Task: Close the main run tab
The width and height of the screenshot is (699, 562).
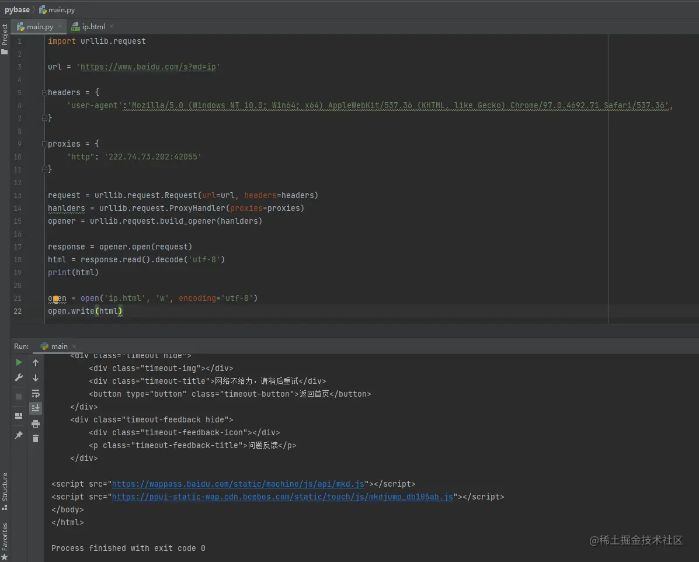Action: pos(74,346)
